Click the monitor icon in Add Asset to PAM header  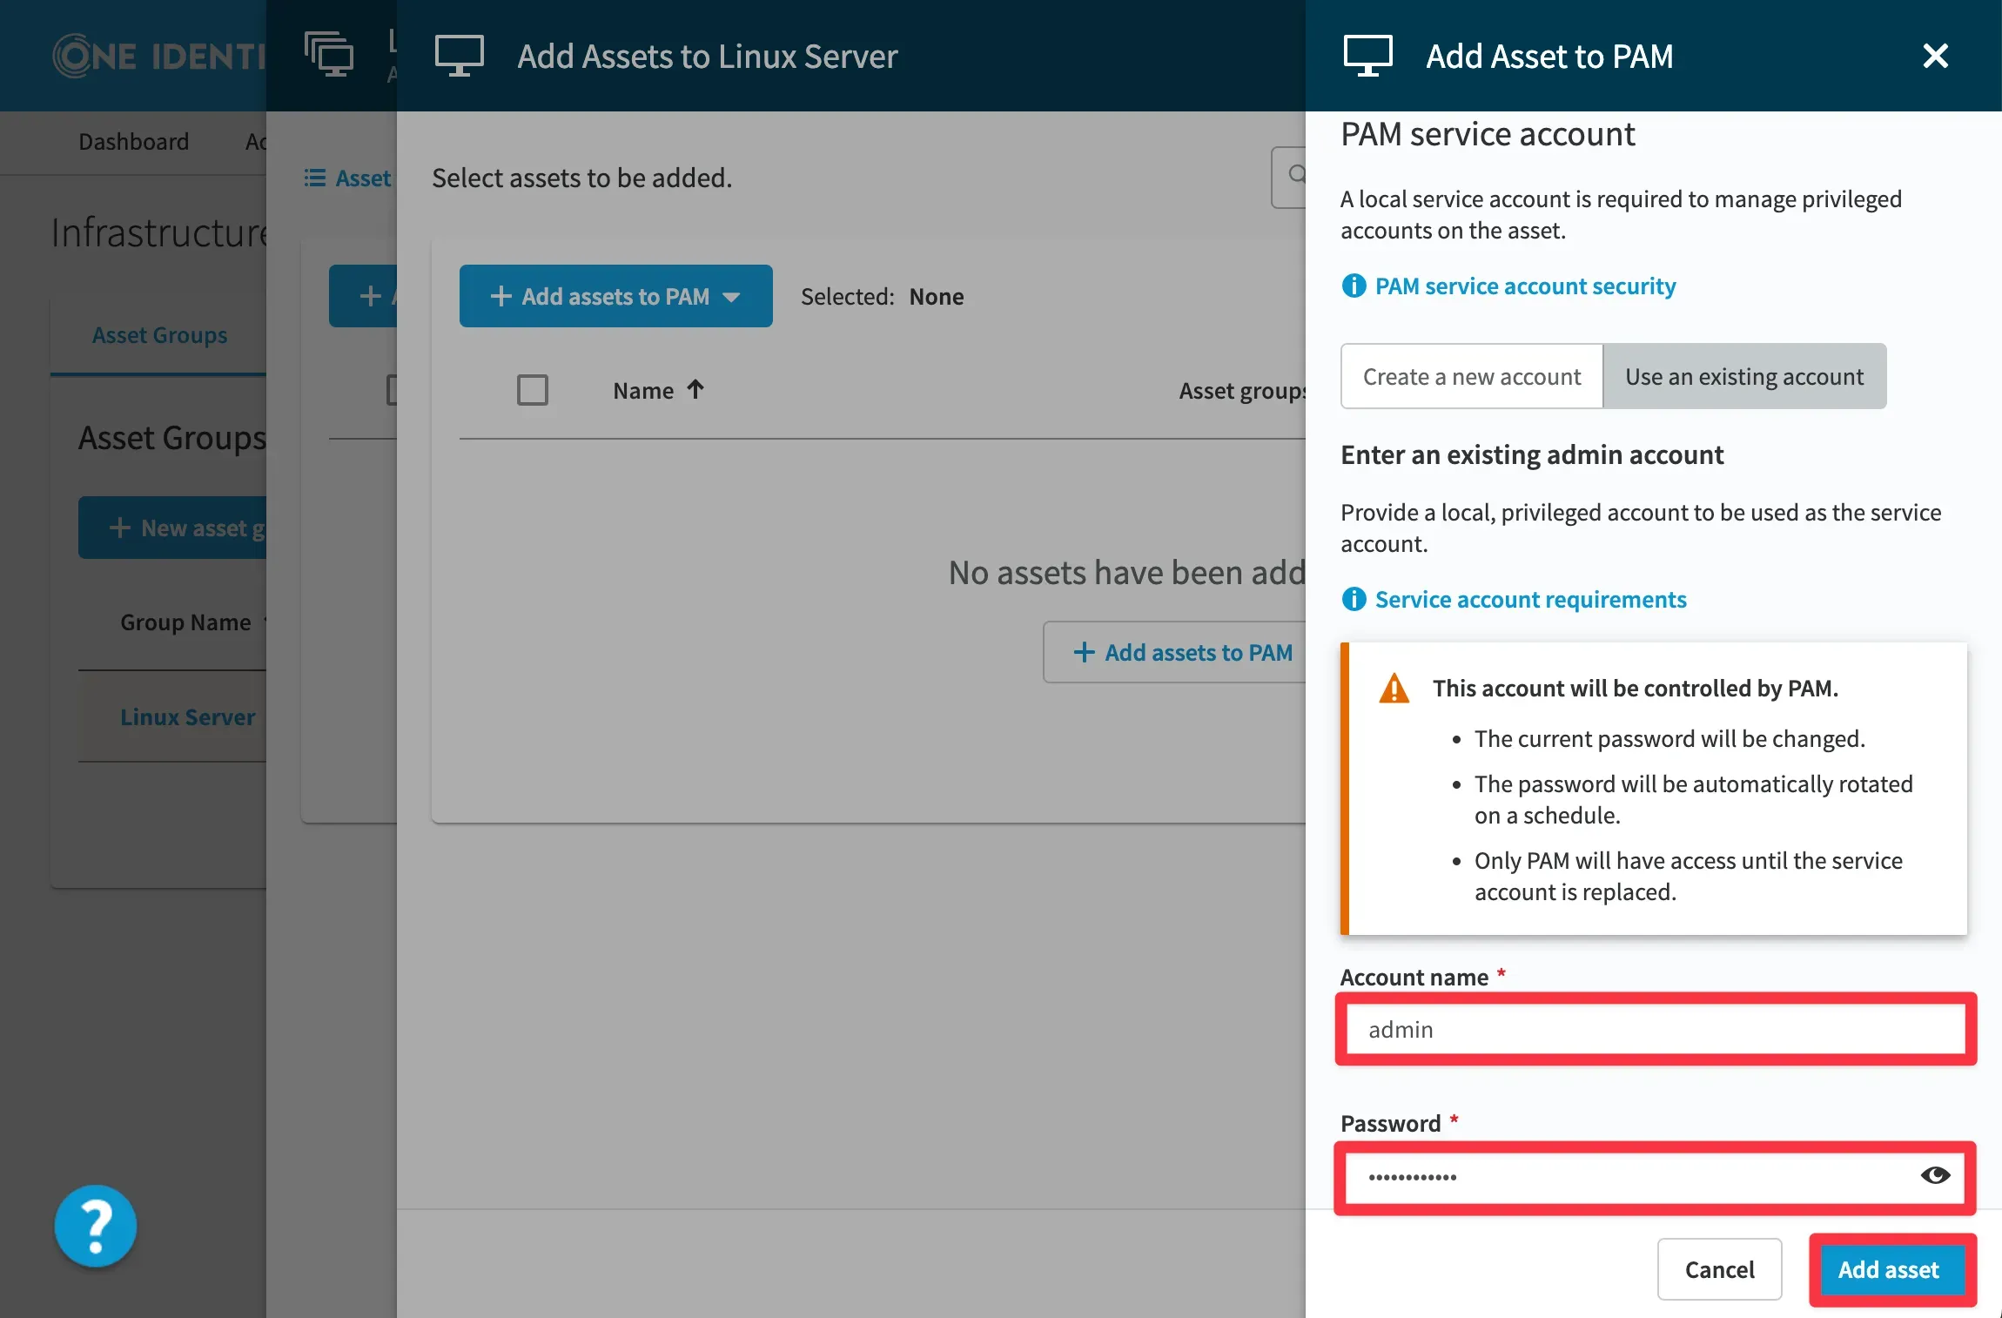tap(1367, 56)
